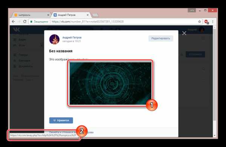
Task: Close the Андрей Петров tab
Action: pyautogui.click(x=87, y=15)
